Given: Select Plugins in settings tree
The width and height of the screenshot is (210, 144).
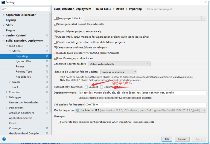Looking at the screenshot, I should (x=10, y=30).
